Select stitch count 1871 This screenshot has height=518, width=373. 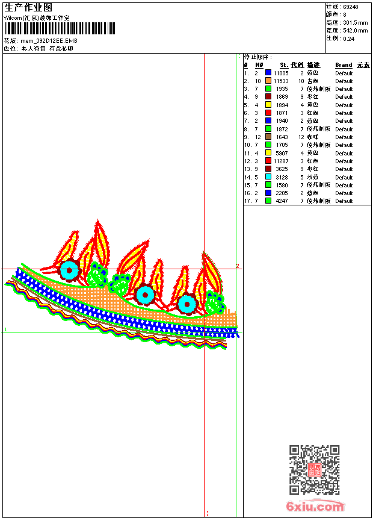click(282, 113)
